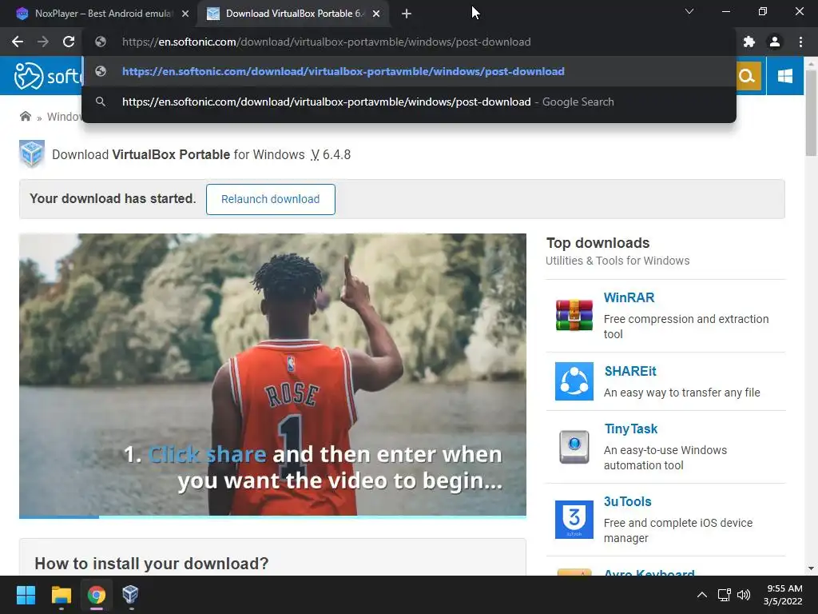Click the scrollbar up arrow
The image size is (818, 614).
click(811, 62)
